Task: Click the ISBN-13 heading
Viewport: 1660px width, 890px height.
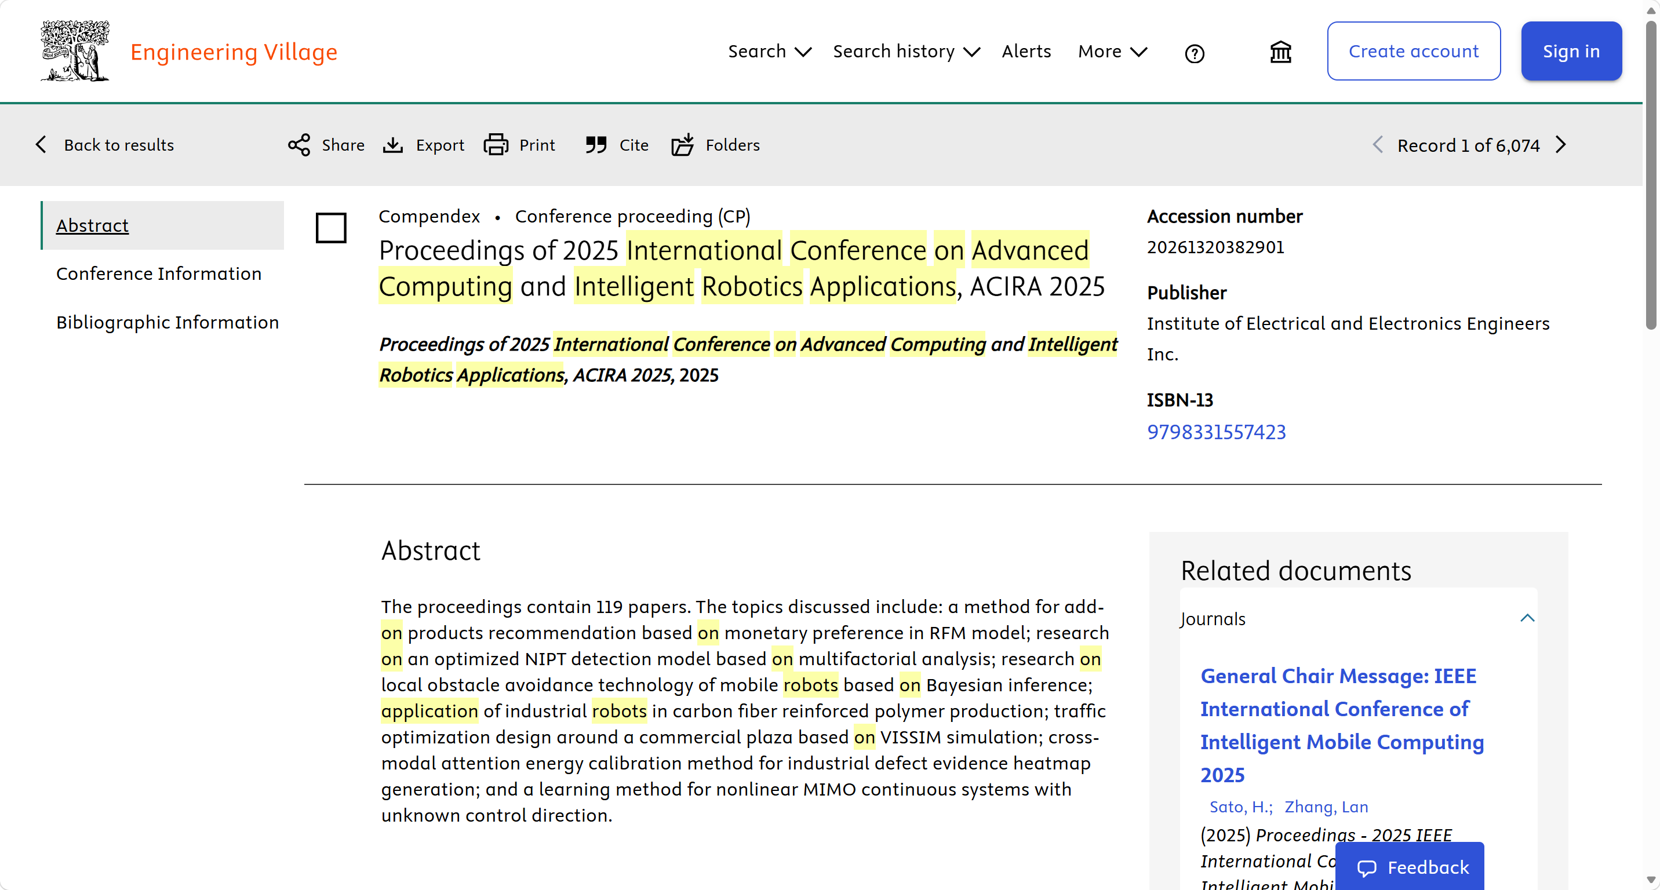Action: [x=1180, y=400]
